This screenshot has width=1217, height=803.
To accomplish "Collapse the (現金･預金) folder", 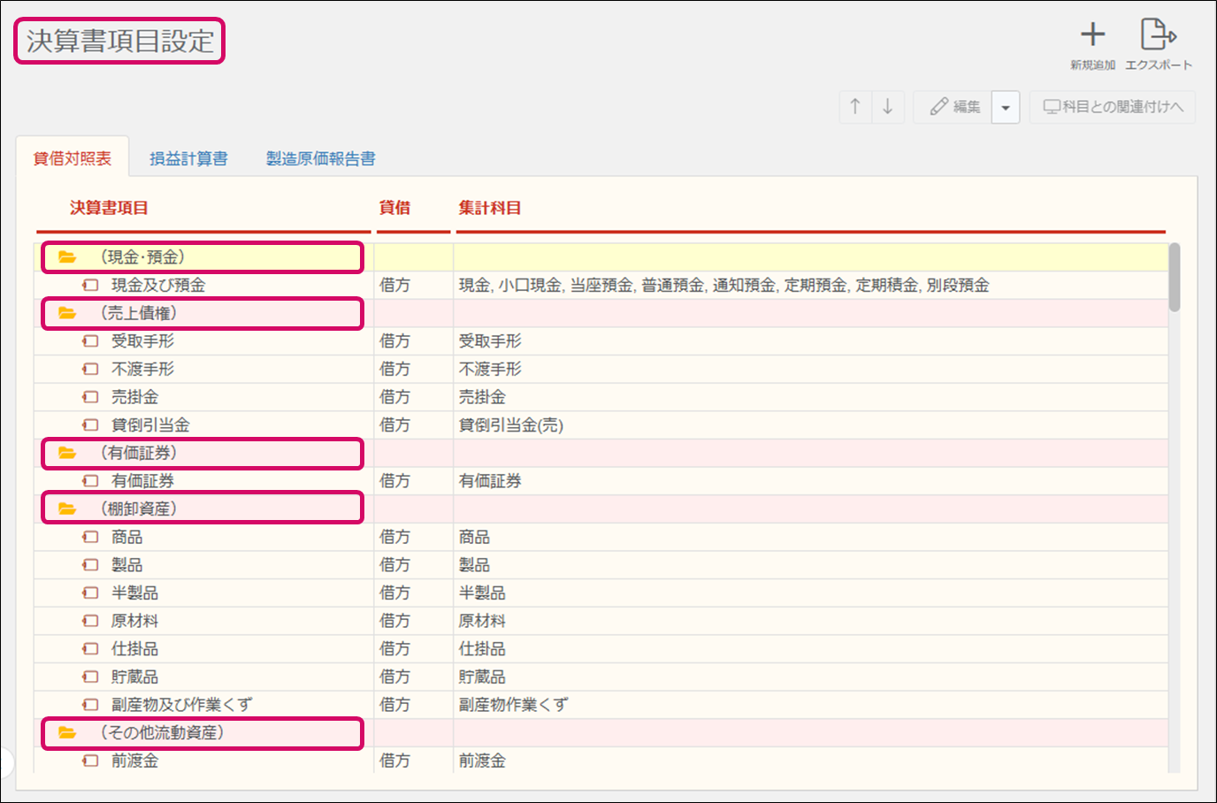I will coord(67,257).
